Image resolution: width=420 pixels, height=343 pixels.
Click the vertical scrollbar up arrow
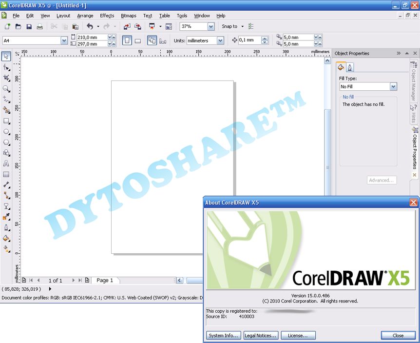pos(327,61)
